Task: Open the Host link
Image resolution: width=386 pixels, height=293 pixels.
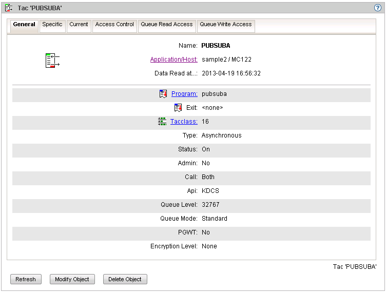Action: pos(190,60)
